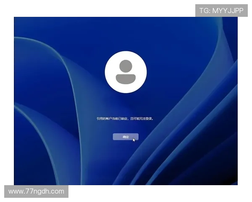Click the 确定 button

click(x=125, y=137)
